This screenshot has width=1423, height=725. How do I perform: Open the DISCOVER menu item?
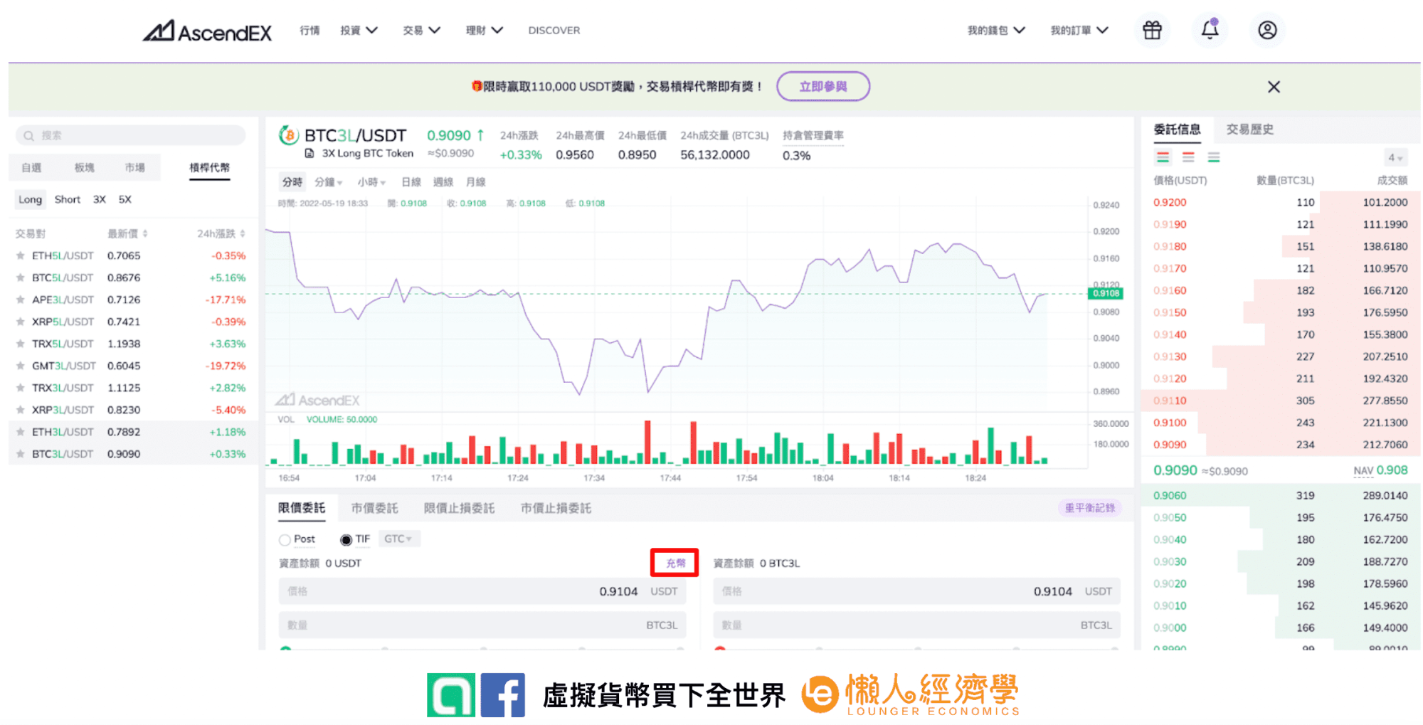click(x=554, y=31)
